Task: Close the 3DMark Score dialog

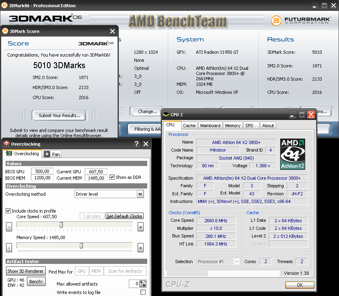Action: coord(112,31)
